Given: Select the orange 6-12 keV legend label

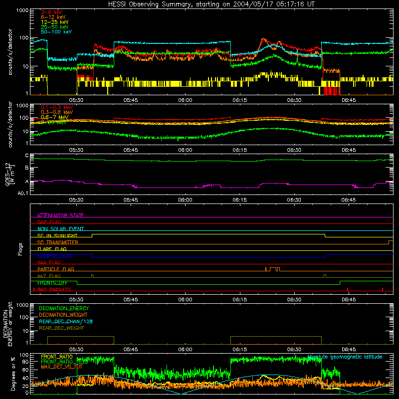Looking at the screenshot, I should 53,17.
